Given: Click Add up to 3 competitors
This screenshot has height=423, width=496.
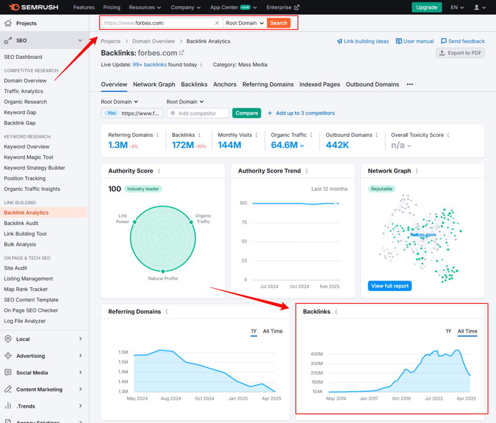Looking at the screenshot, I should (301, 113).
